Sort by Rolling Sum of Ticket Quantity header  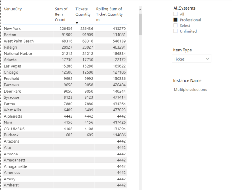point(110,14)
